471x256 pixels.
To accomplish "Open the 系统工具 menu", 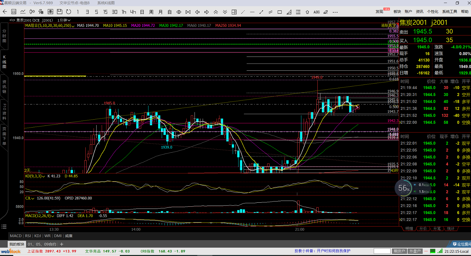I will 449,11.
